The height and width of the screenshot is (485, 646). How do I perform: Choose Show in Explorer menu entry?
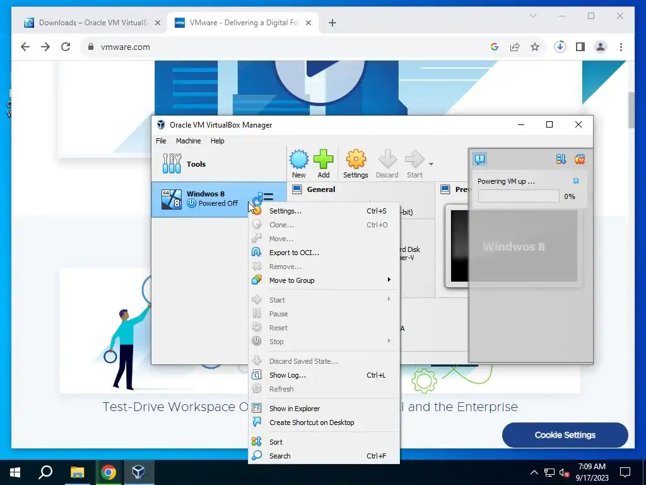324,409
